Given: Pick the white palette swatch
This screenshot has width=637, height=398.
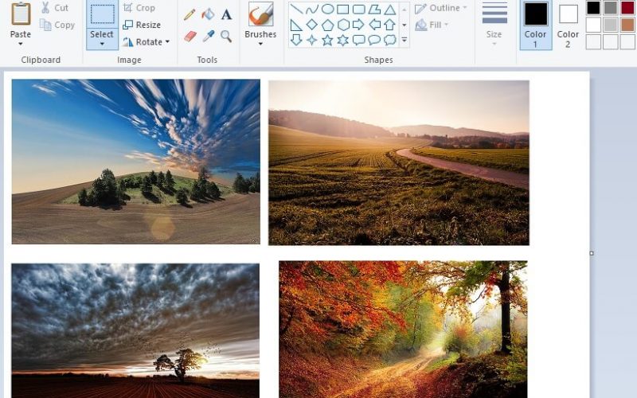Looking at the screenshot, I should point(593,25).
